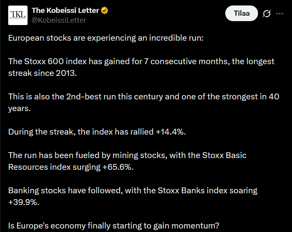
Task: Open the Grok actions icon
Action: [267, 14]
